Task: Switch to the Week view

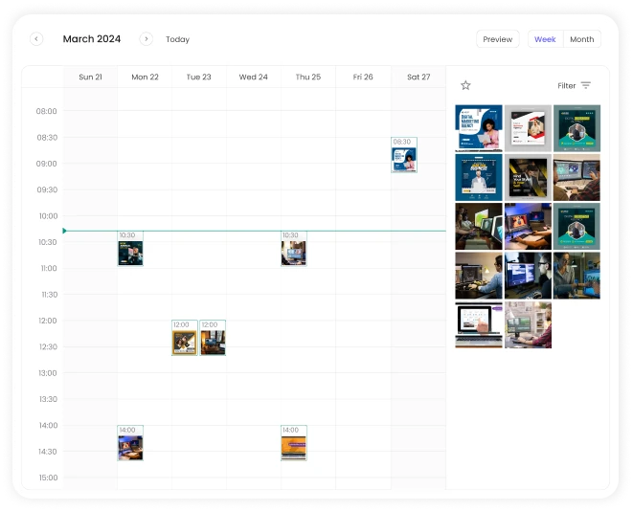Action: tap(545, 39)
